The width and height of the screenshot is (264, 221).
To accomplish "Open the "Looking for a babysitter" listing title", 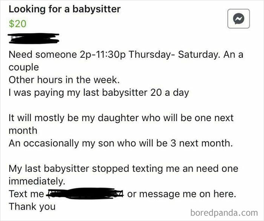I will (x=64, y=9).
